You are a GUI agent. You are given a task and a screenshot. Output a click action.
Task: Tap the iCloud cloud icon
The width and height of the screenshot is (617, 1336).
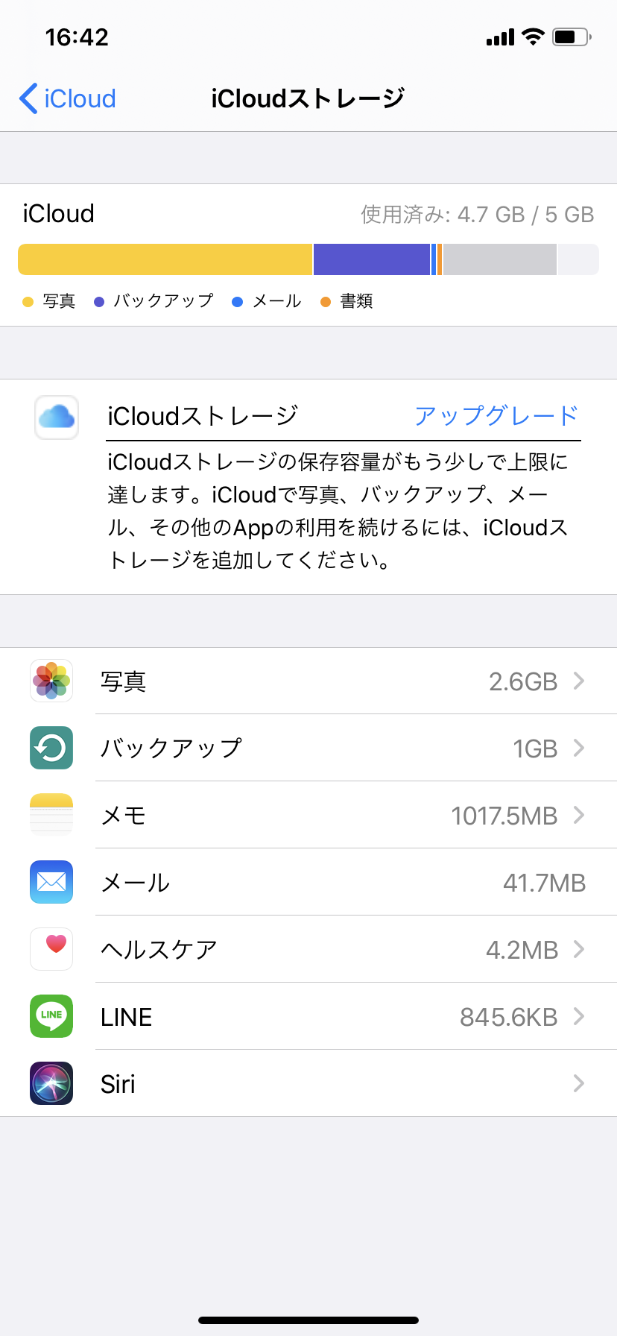(57, 417)
